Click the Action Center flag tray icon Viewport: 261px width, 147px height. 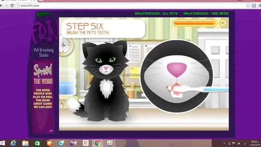234,143
